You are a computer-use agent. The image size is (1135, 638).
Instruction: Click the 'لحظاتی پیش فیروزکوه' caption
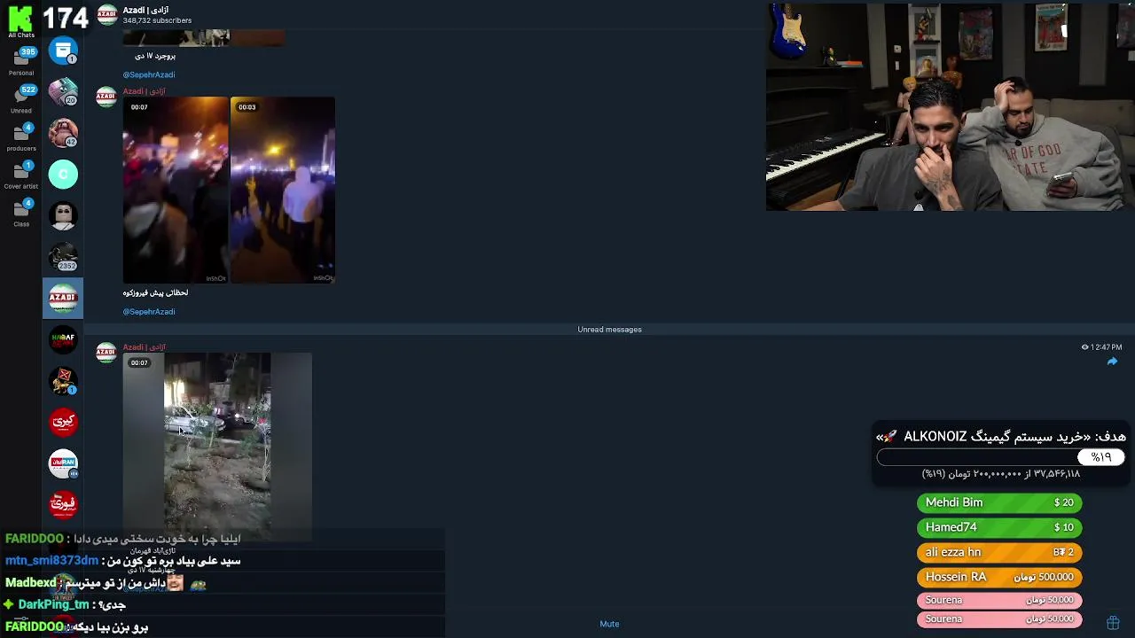[155, 292]
